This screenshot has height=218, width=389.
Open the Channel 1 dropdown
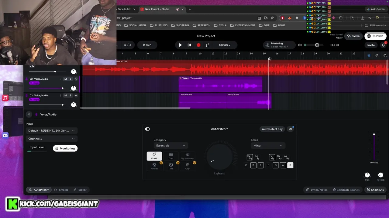coord(51,139)
